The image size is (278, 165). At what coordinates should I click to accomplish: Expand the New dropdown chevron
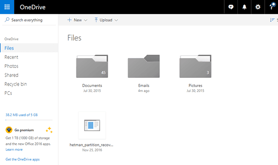coord(86,20)
